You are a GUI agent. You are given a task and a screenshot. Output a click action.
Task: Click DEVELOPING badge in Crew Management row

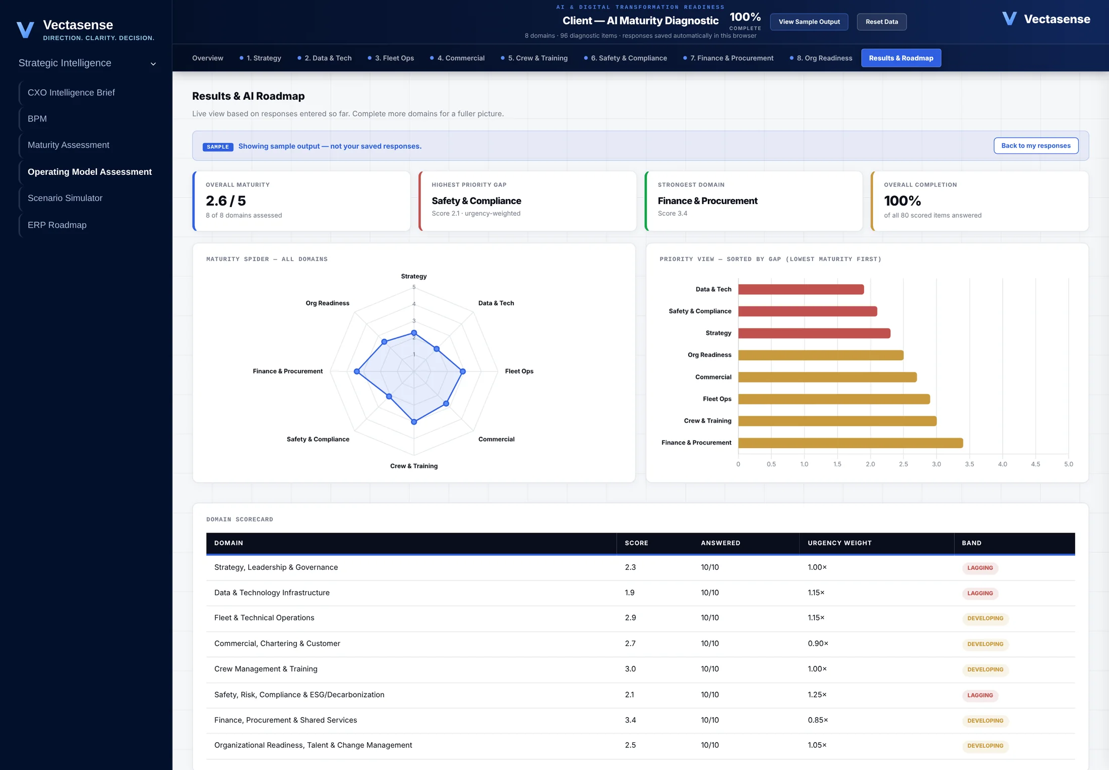pos(985,670)
